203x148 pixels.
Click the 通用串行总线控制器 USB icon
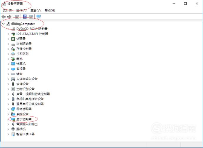[x=13, y=104]
